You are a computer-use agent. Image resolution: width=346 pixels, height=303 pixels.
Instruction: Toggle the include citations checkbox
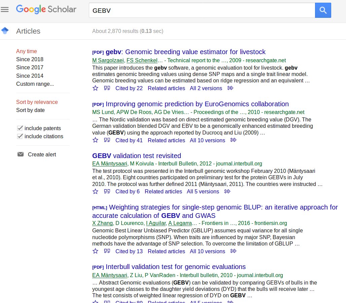[20, 136]
